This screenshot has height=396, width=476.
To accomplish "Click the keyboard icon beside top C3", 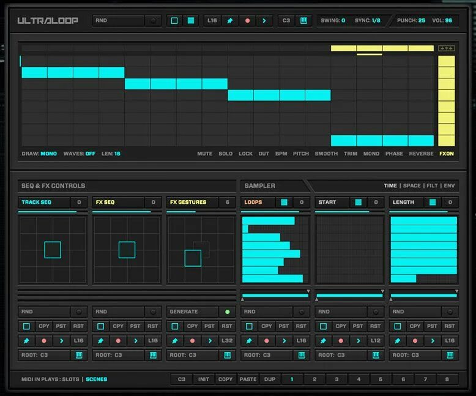I will [303, 21].
